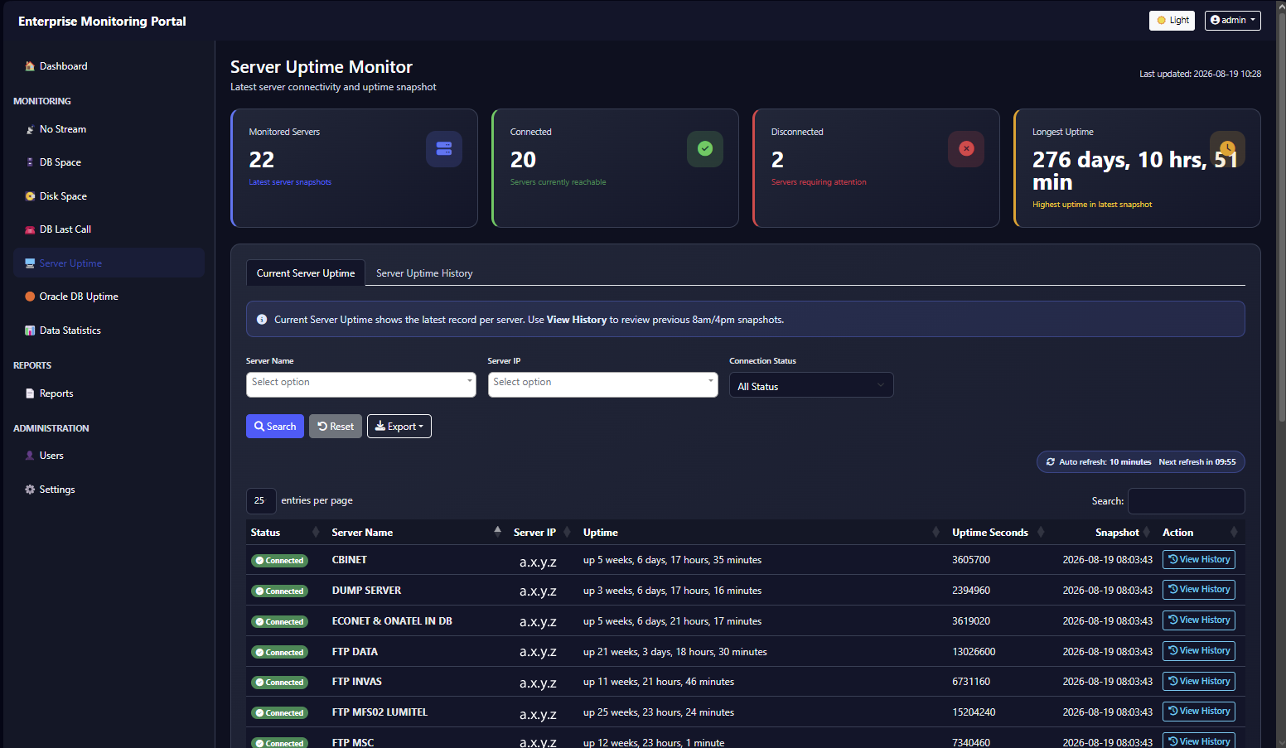Switch to Server Uptime History tab
The width and height of the screenshot is (1286, 748).
pyautogui.click(x=424, y=273)
